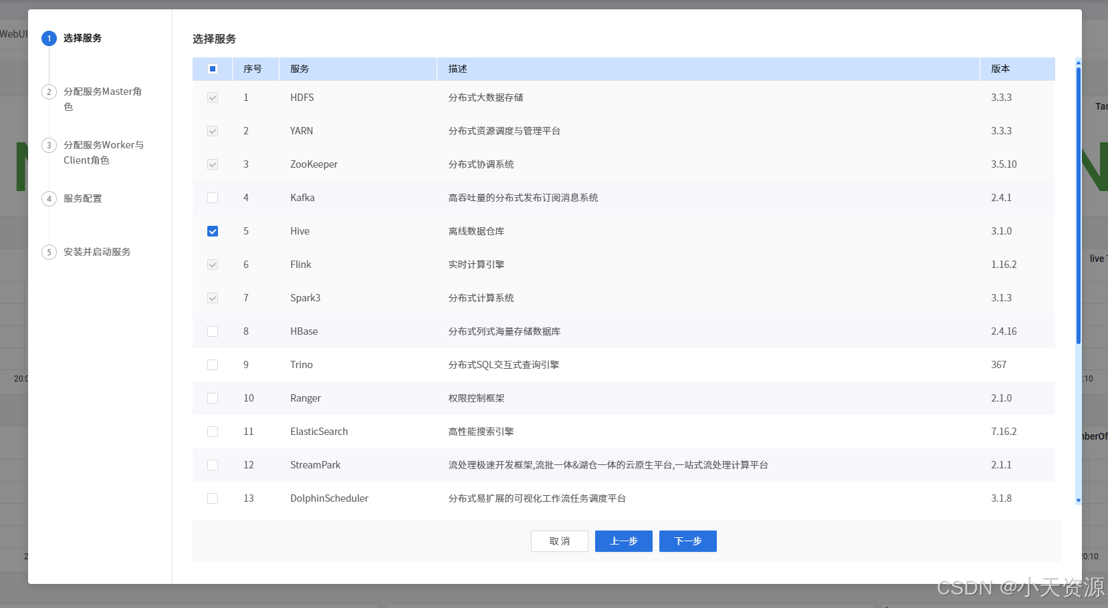Click the Flink version 1.16.2 cell
Viewport: 1108px width, 608px height.
1004,265
